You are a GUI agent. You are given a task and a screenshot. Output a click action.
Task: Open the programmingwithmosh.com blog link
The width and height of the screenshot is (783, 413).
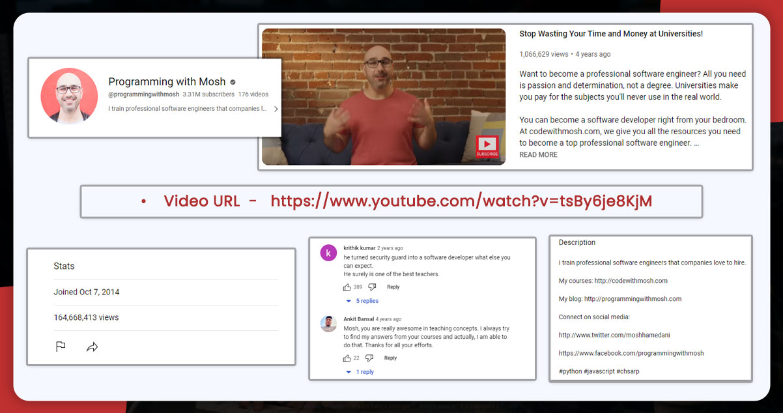[633, 299]
